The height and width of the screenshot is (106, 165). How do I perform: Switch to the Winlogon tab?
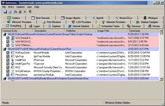point(151,18)
